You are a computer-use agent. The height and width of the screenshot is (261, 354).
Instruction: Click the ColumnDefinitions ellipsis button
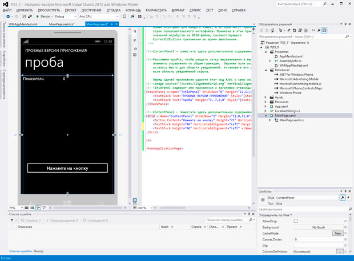pos(340,251)
